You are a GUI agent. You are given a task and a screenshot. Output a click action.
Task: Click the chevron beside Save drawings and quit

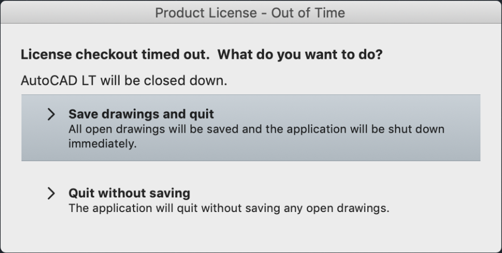pyautogui.click(x=51, y=114)
